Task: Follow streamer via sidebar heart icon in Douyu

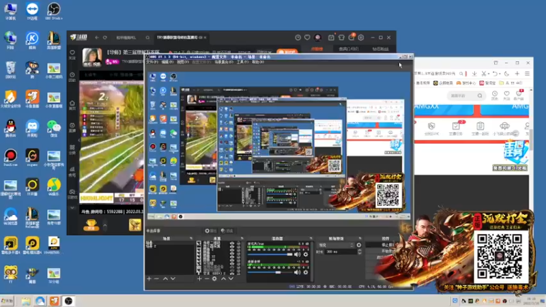Action: tap(72, 53)
